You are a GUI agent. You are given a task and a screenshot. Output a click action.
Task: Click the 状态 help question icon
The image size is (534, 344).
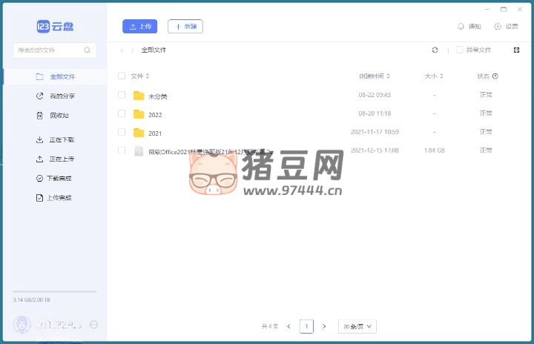pyautogui.click(x=495, y=76)
